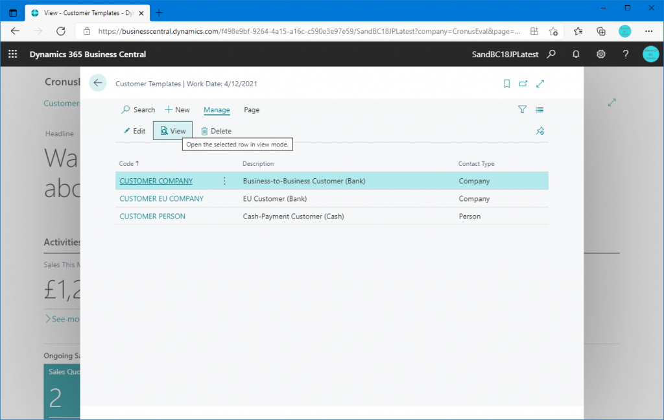The height and width of the screenshot is (420, 664).
Task: Click Description column header
Action: click(258, 163)
